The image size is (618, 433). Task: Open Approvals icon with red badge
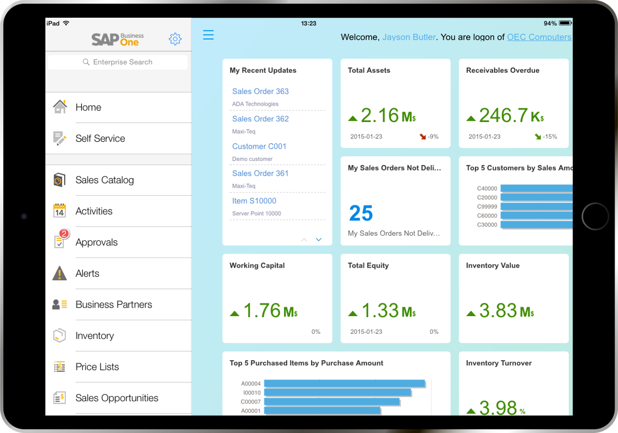click(60, 240)
